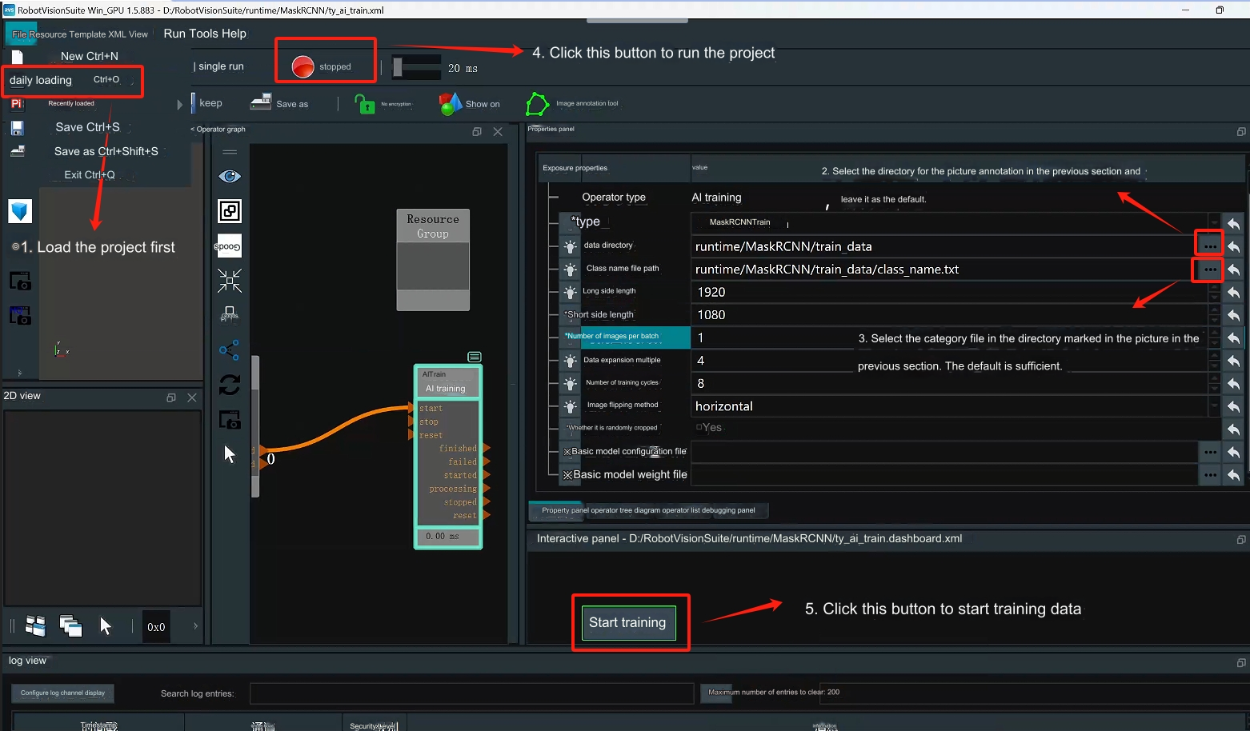Click the mirrored Goods icon in graph toolbar
Viewport: 1250px width, 731px height.
228,246
